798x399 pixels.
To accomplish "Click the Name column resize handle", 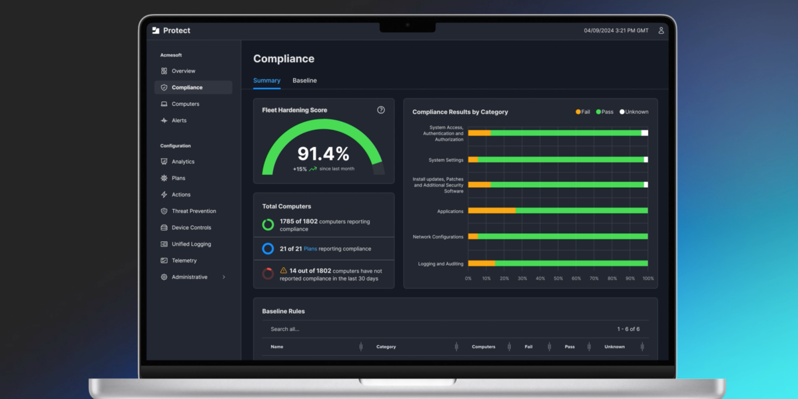I will (361, 347).
